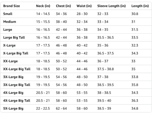Select the Large Big Tall row label
The width and height of the screenshot is (152, 114).
coord(14,37)
